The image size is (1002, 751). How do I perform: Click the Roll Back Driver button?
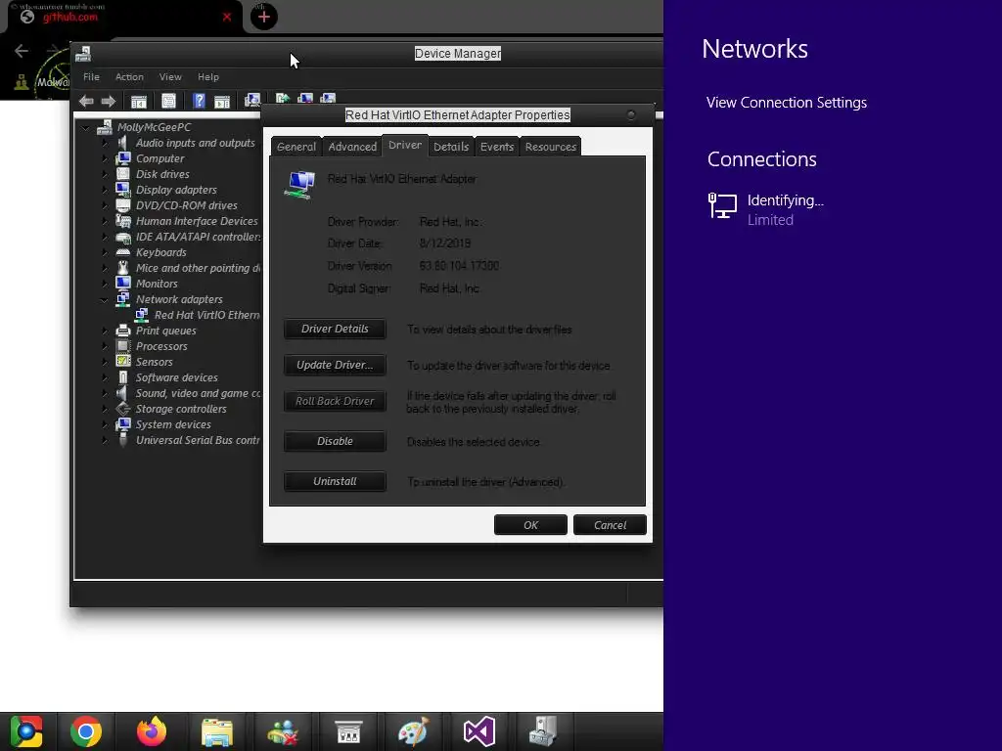tap(335, 401)
